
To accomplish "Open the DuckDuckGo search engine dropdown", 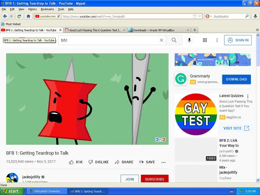I will (208, 16).
